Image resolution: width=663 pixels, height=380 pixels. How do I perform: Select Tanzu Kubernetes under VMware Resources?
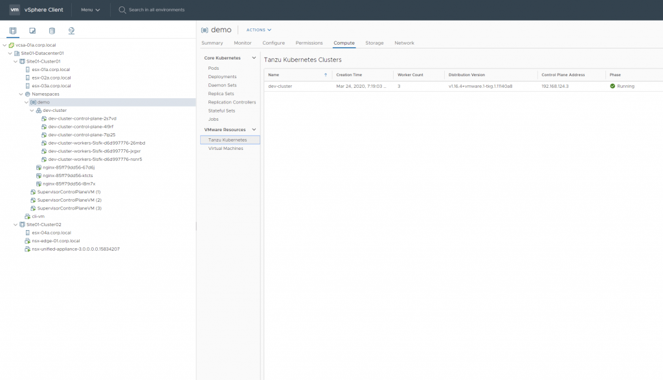tap(230, 140)
